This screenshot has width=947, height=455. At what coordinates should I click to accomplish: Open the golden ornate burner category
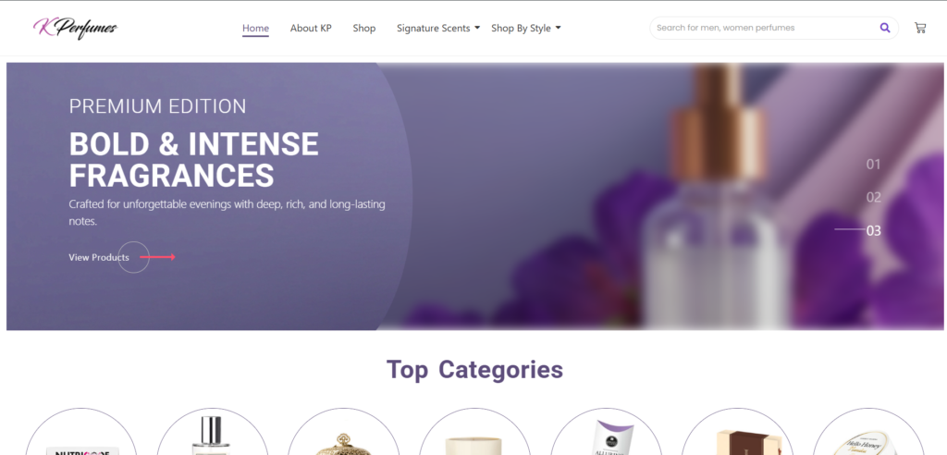(343, 432)
